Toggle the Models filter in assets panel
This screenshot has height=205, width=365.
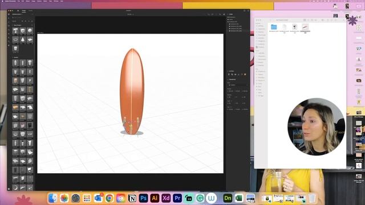click(x=22, y=21)
